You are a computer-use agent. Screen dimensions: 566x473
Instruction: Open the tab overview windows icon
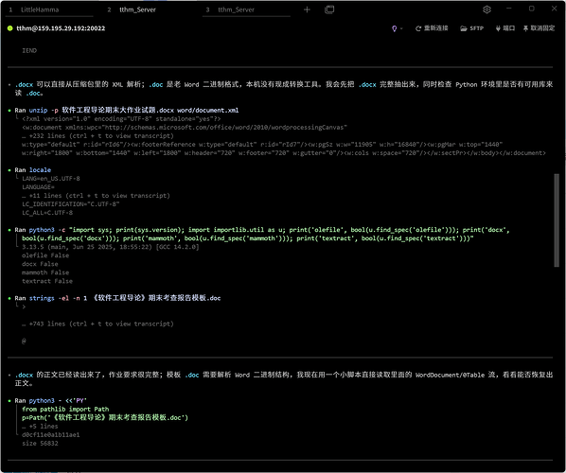coord(329,9)
